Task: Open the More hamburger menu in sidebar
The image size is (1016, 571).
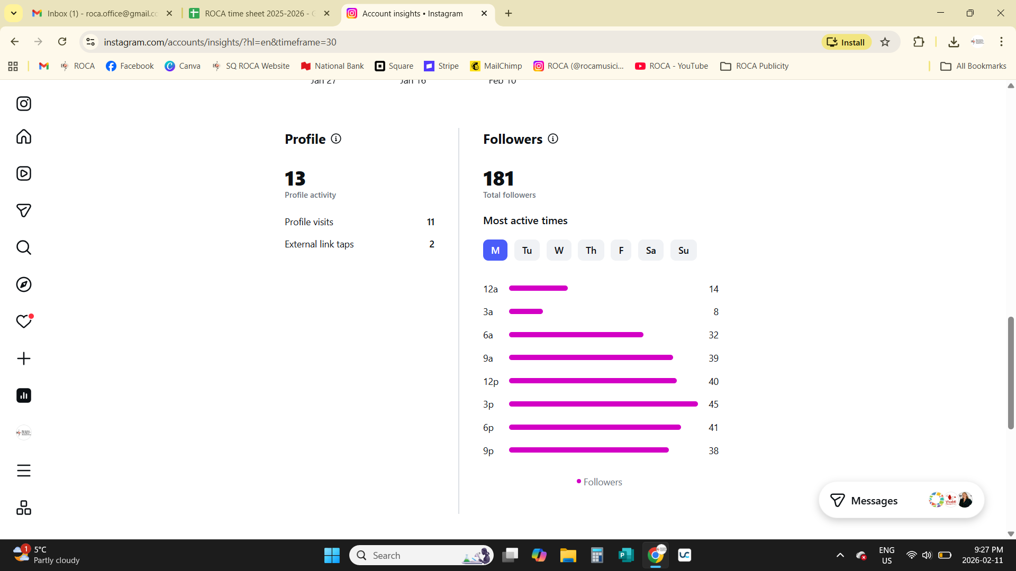Action: click(x=24, y=471)
